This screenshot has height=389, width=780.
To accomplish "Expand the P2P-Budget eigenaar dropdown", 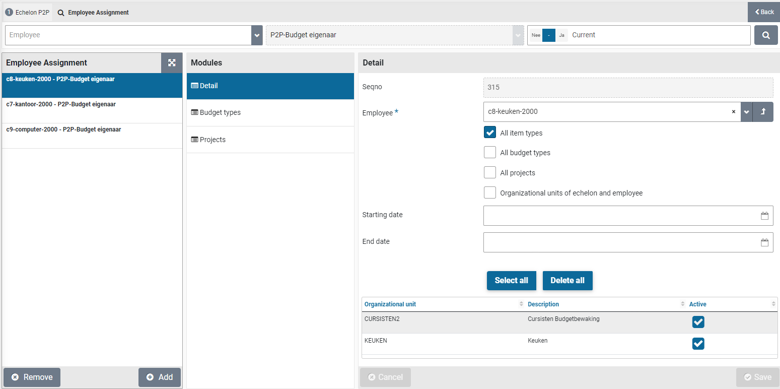I will coord(518,35).
